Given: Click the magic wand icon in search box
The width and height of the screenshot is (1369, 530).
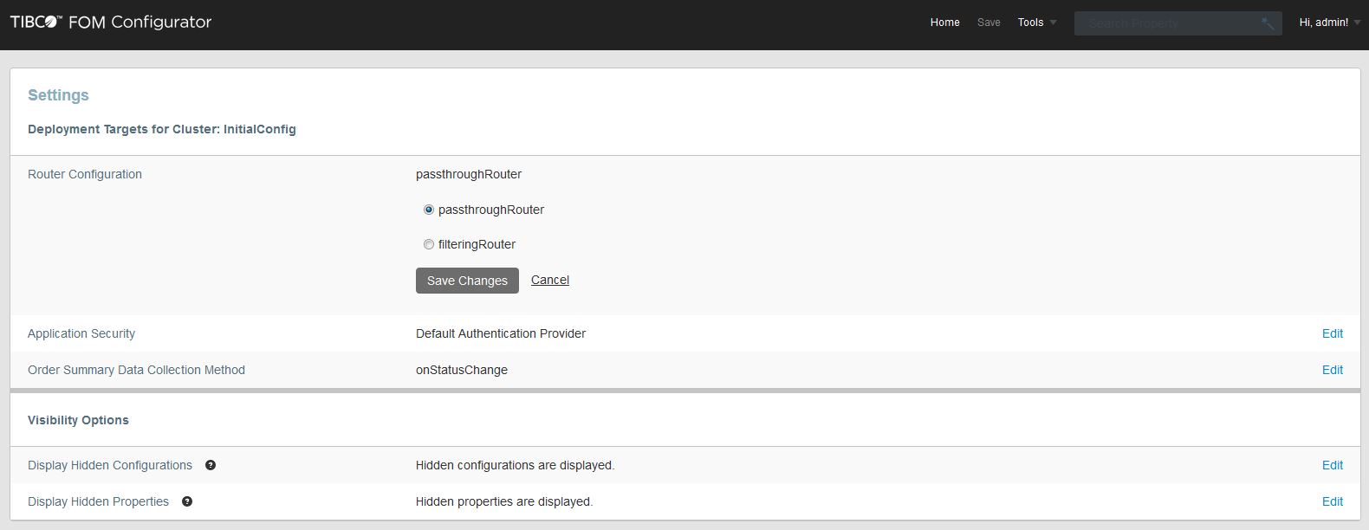Looking at the screenshot, I should coord(1267,23).
